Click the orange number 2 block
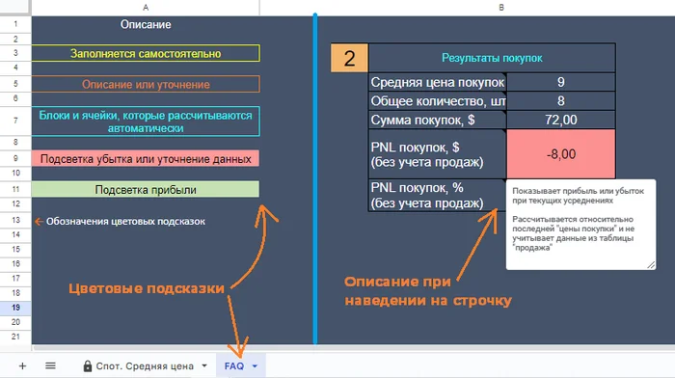The height and width of the screenshot is (378, 675). (349, 58)
